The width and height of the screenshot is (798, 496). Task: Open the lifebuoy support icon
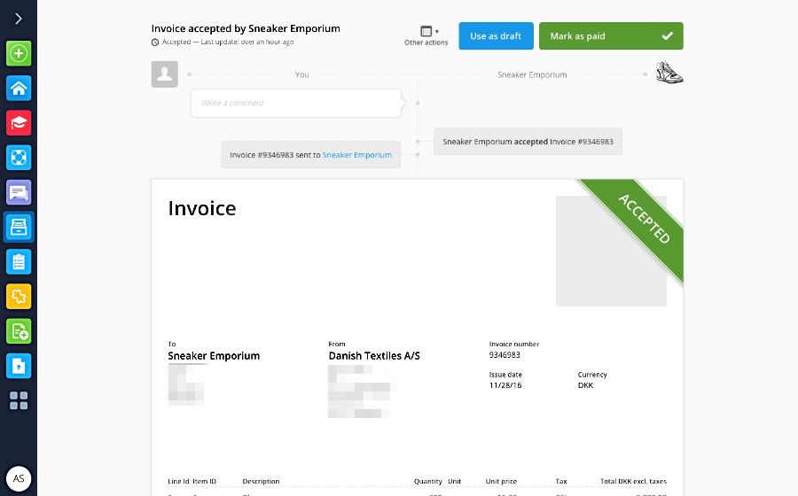(x=19, y=158)
